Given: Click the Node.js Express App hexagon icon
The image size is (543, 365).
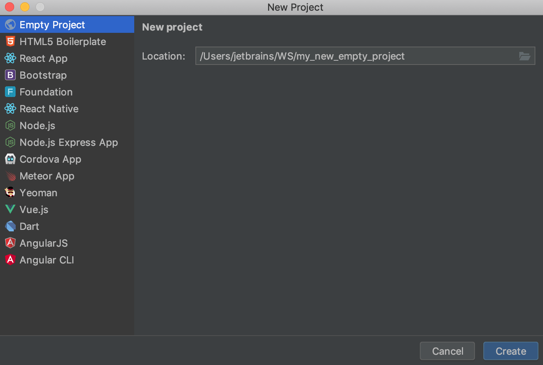Looking at the screenshot, I should pyautogui.click(x=10, y=142).
